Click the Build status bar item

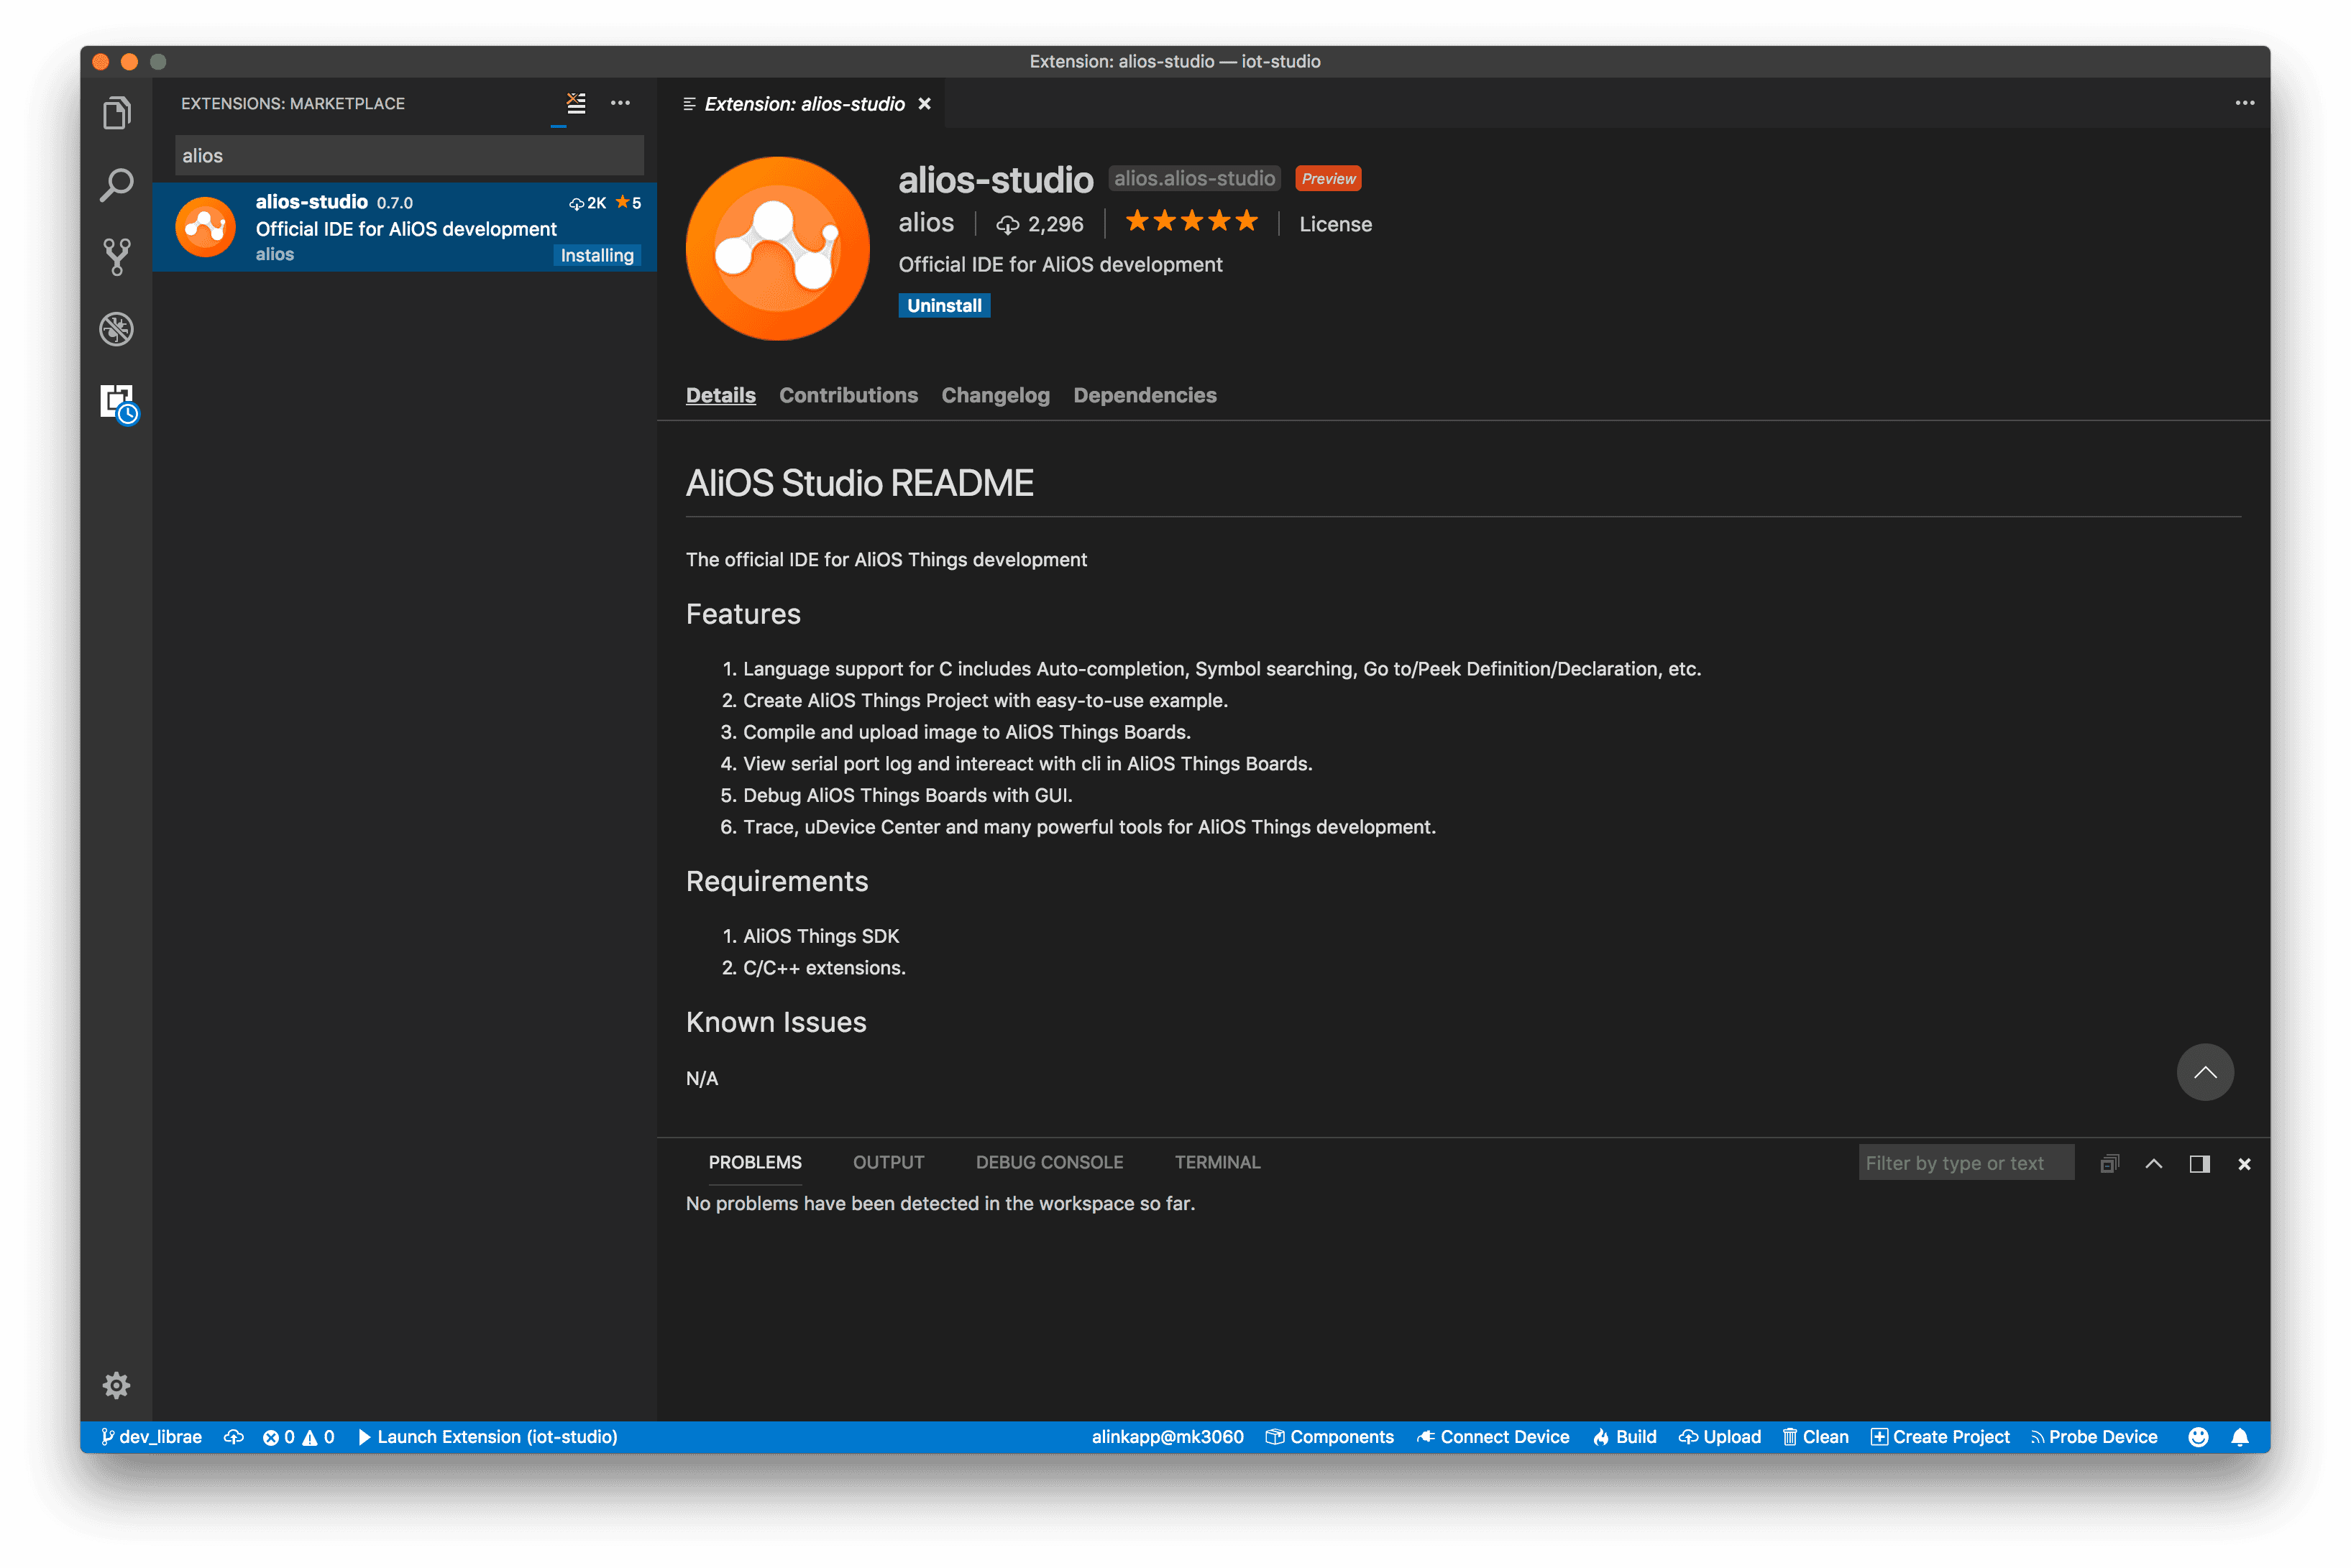pyautogui.click(x=1625, y=1437)
